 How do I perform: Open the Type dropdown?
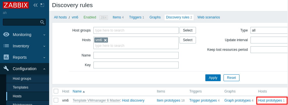click(x=269, y=30)
